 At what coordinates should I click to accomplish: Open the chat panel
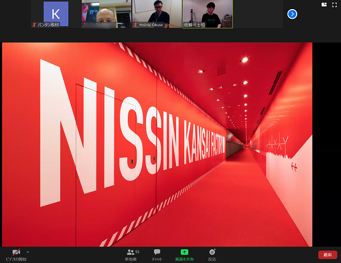click(157, 252)
